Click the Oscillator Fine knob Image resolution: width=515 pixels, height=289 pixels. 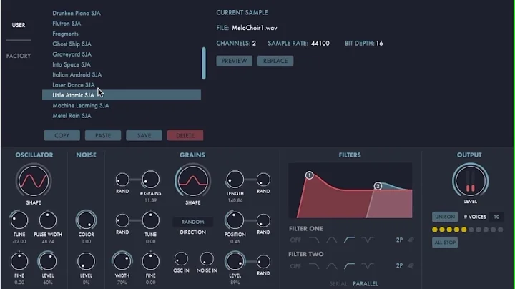[x=19, y=261]
